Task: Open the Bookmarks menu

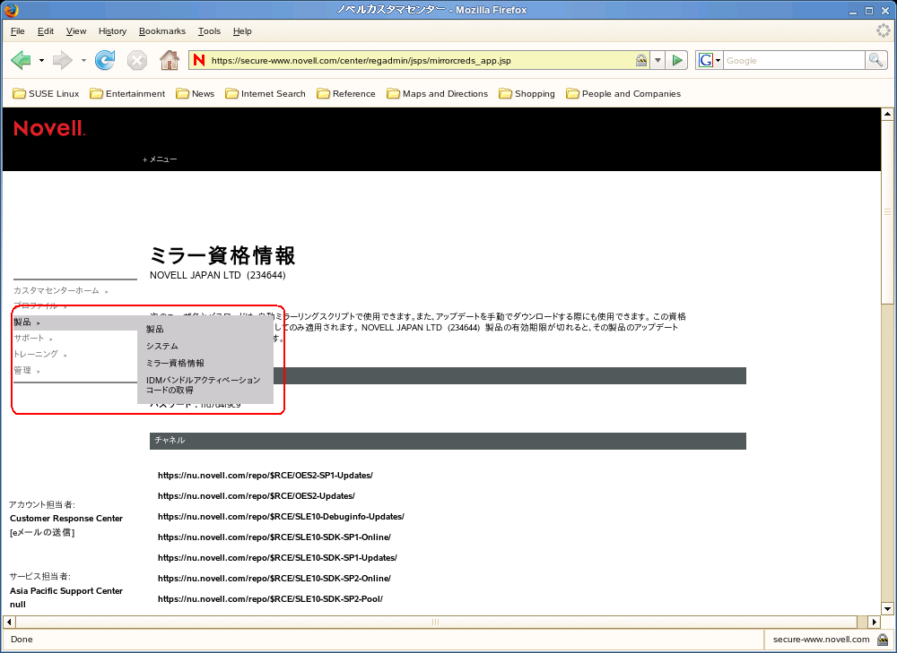Action: pos(161,31)
